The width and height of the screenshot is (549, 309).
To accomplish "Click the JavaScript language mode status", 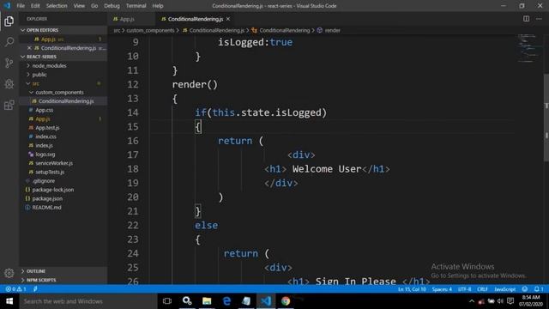I will (x=504, y=289).
